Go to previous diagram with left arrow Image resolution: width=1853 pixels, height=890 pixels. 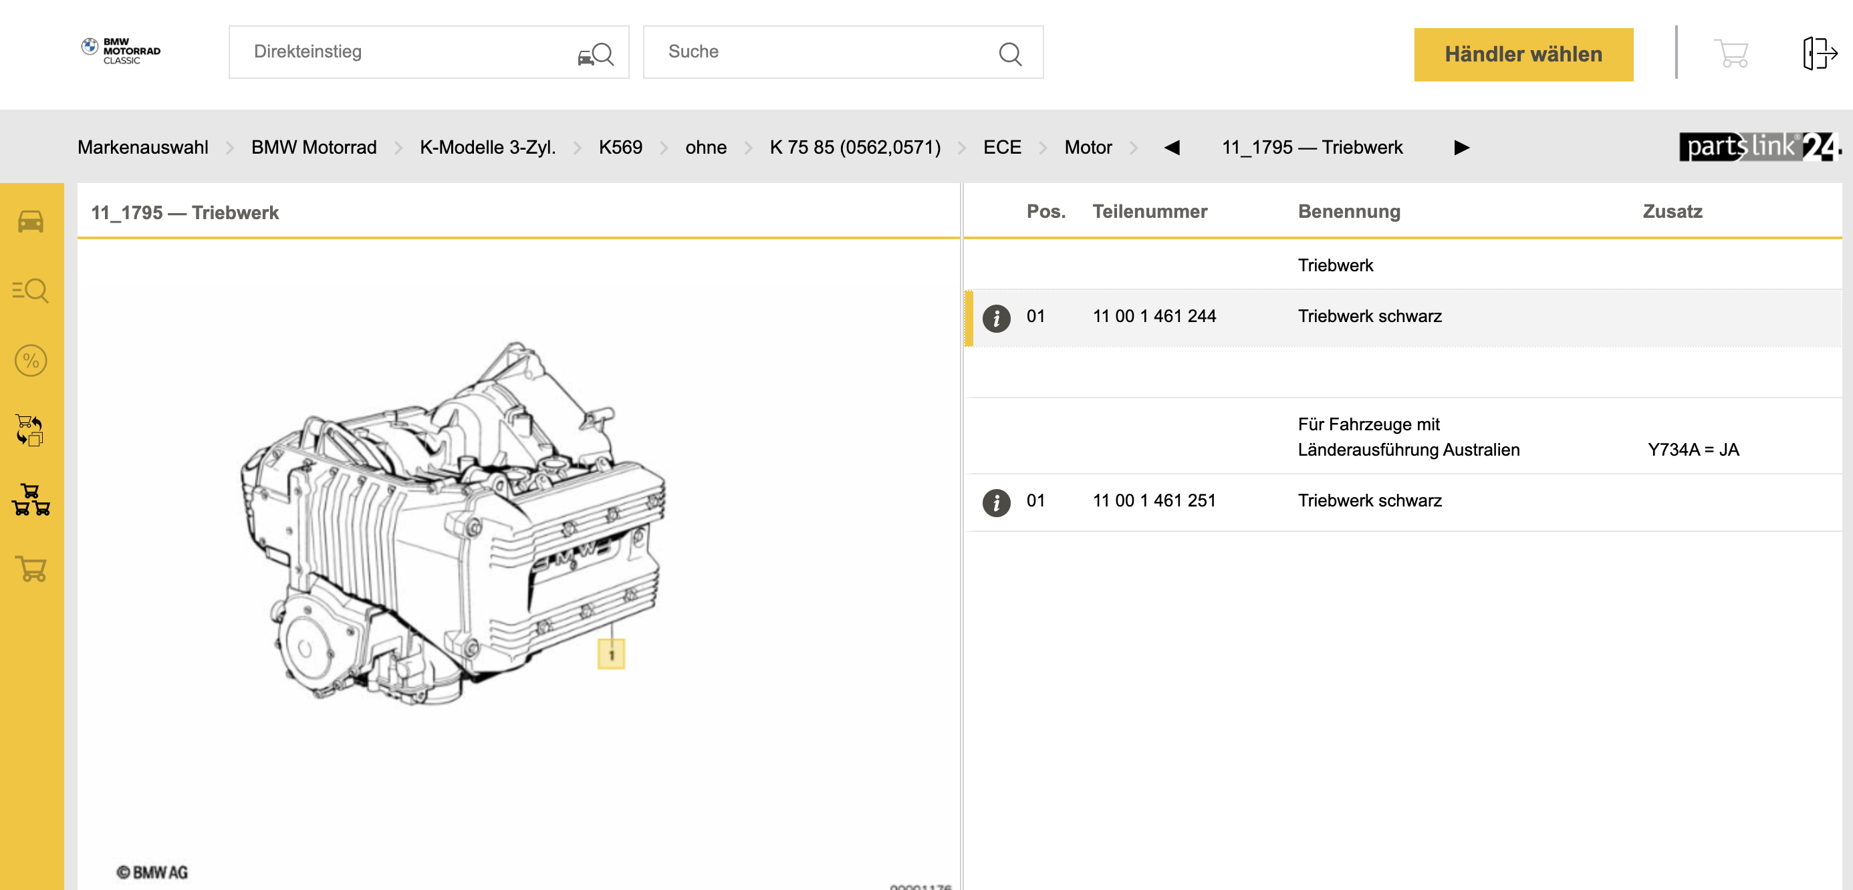point(1172,148)
